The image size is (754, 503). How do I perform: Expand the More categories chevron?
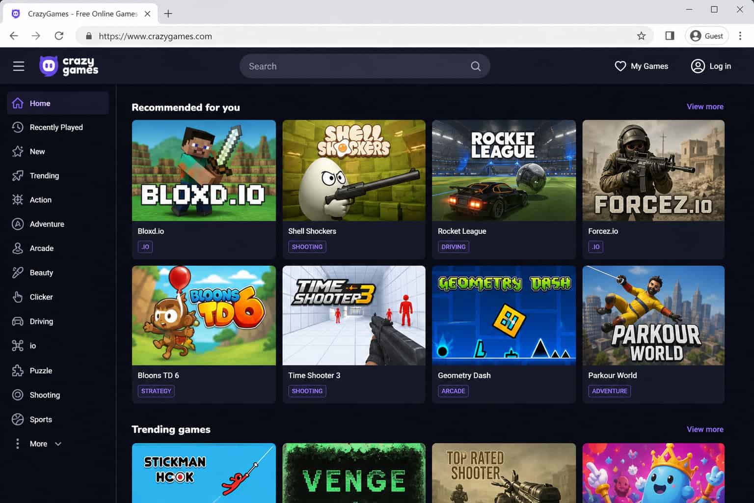click(x=58, y=444)
